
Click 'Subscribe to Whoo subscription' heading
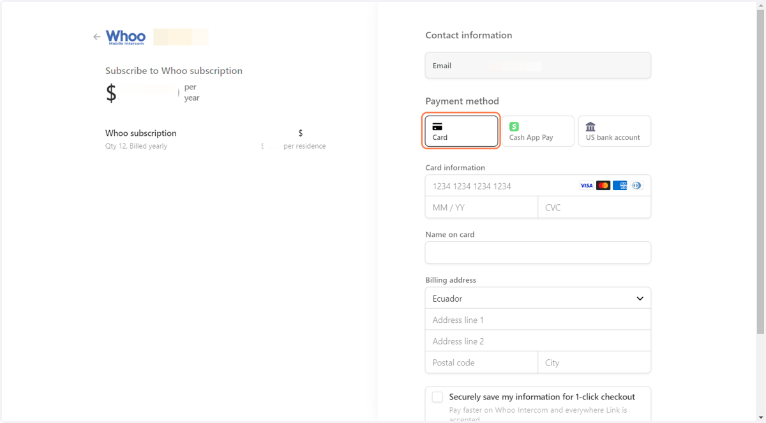[174, 71]
